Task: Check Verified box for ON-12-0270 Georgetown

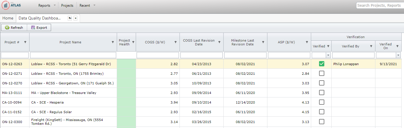Action: (321, 83)
